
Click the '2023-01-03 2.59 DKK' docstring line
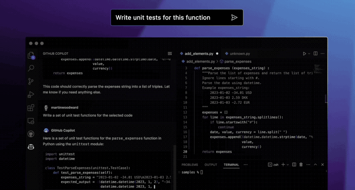229,98
